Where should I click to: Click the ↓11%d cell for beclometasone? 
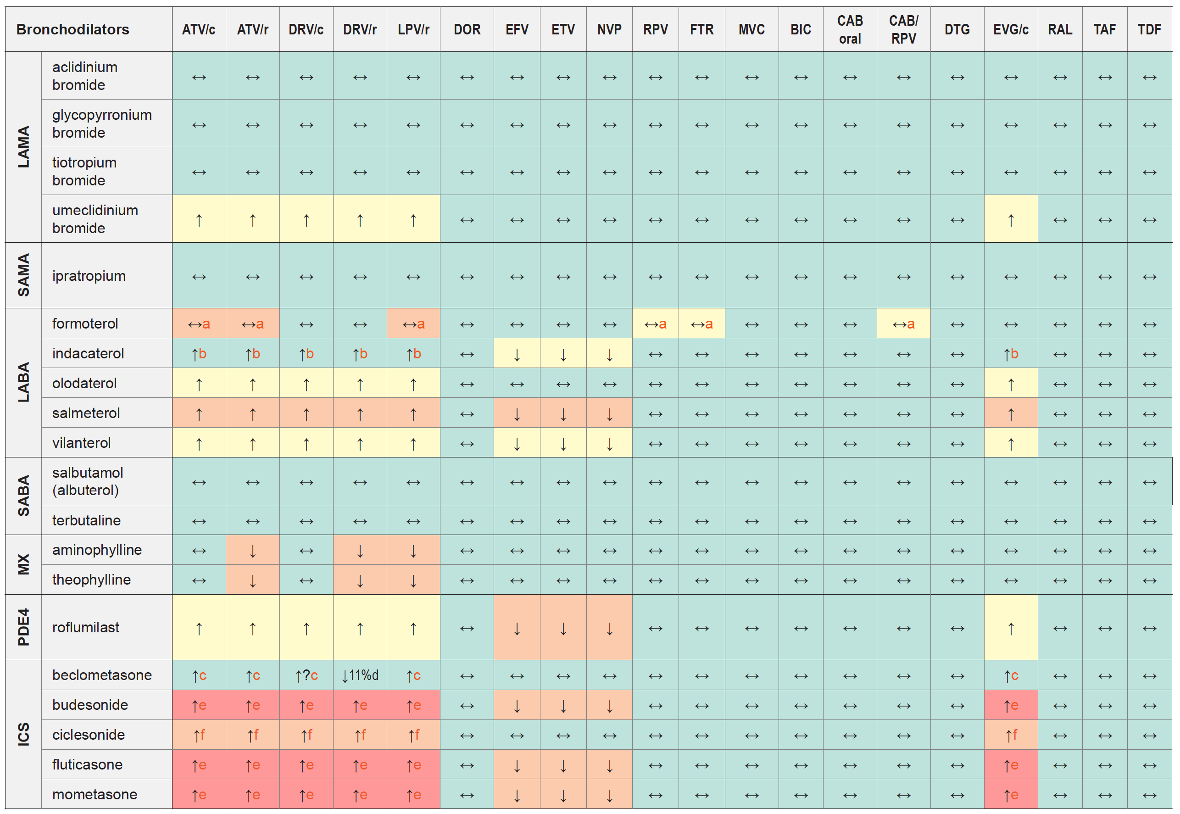tap(360, 675)
